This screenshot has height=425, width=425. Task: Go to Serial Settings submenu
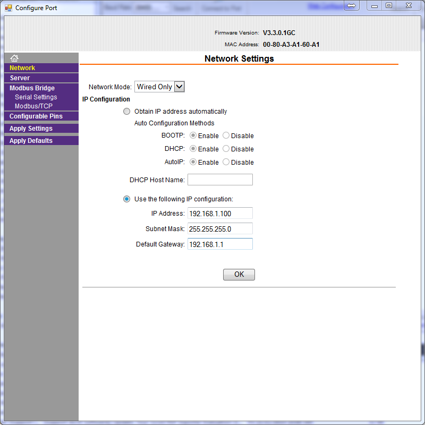click(x=36, y=97)
